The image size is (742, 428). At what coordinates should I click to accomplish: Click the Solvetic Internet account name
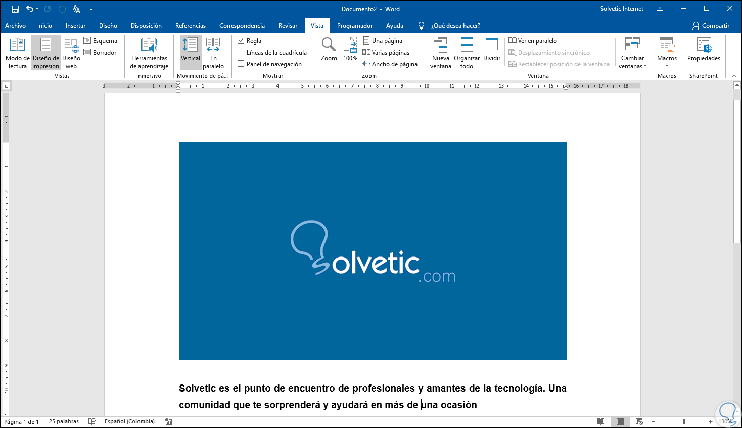pos(622,9)
